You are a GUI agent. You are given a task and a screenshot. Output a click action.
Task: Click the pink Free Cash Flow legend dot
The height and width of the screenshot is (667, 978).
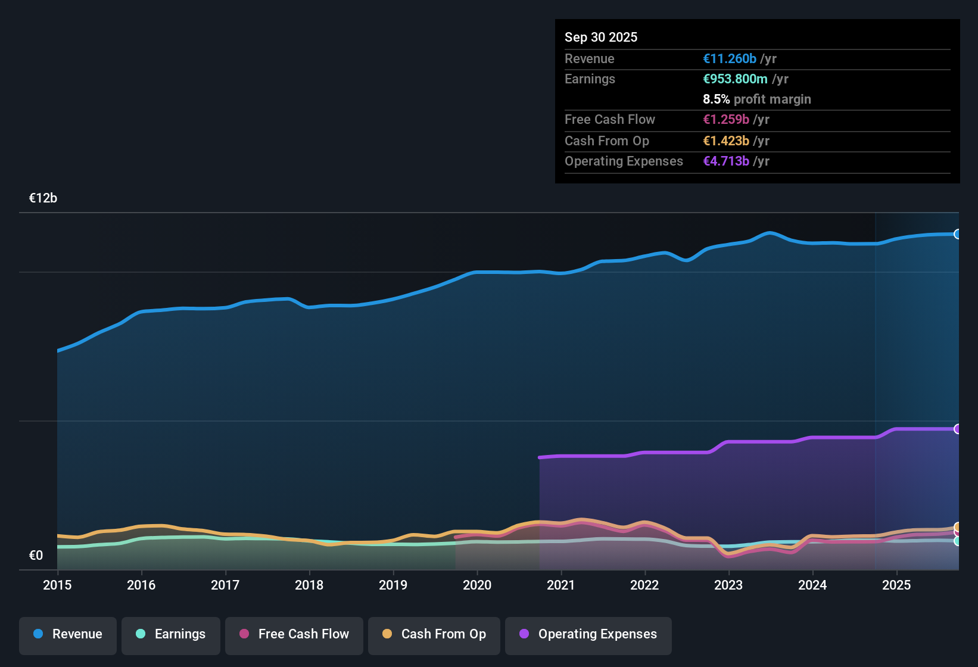pos(244,635)
